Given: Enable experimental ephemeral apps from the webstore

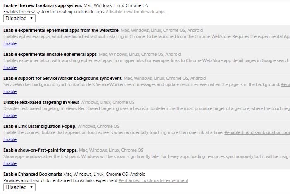Looking at the screenshot, I should tap(10, 43).
